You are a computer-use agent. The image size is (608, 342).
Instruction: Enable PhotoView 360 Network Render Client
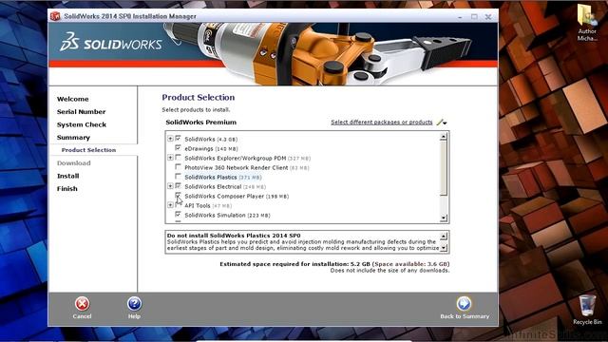click(x=178, y=167)
